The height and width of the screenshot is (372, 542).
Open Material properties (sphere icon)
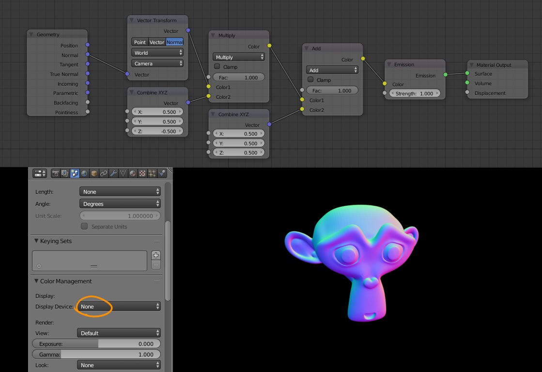click(133, 173)
